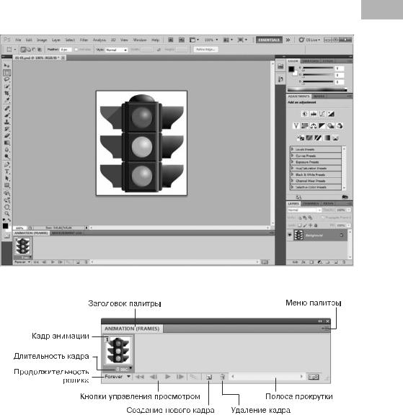This screenshot has width=403, height=415.
Task: Go to next frame in enlarged palette
Action: click(180, 377)
